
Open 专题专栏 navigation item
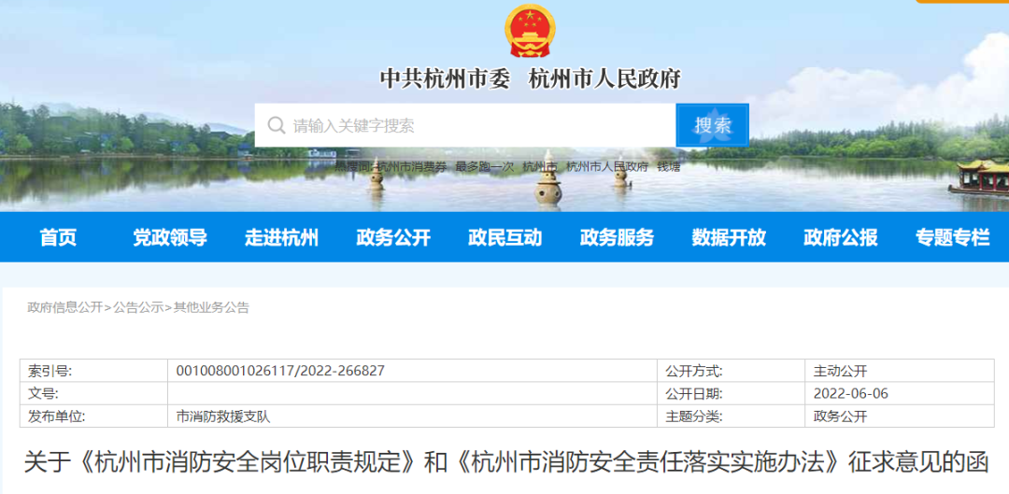click(x=952, y=237)
